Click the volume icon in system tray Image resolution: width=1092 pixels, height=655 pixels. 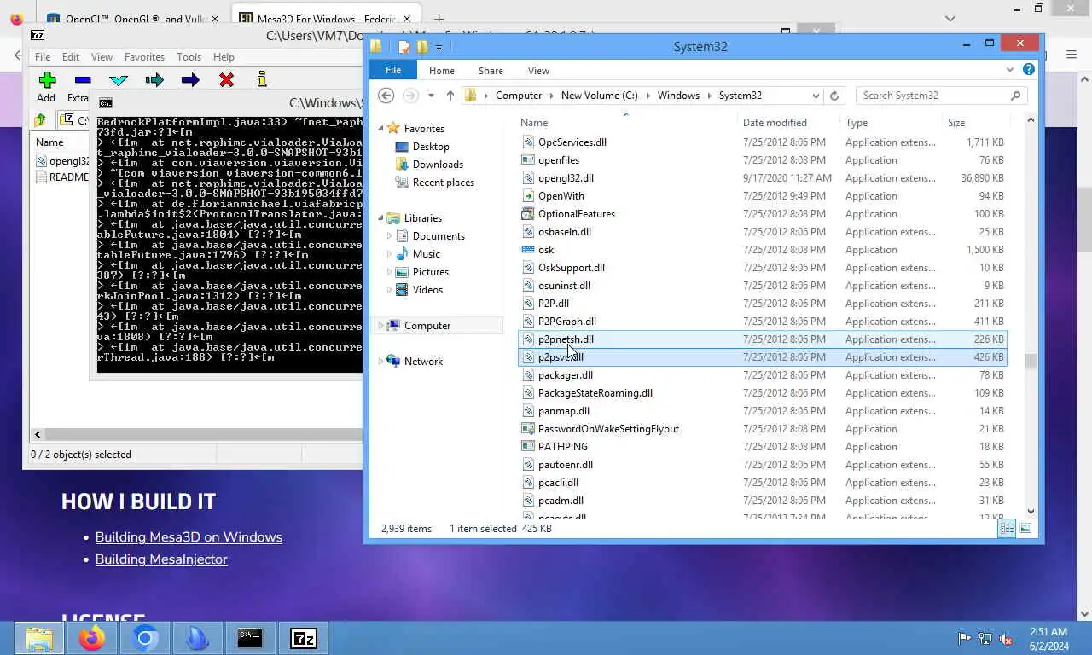coord(1006,638)
